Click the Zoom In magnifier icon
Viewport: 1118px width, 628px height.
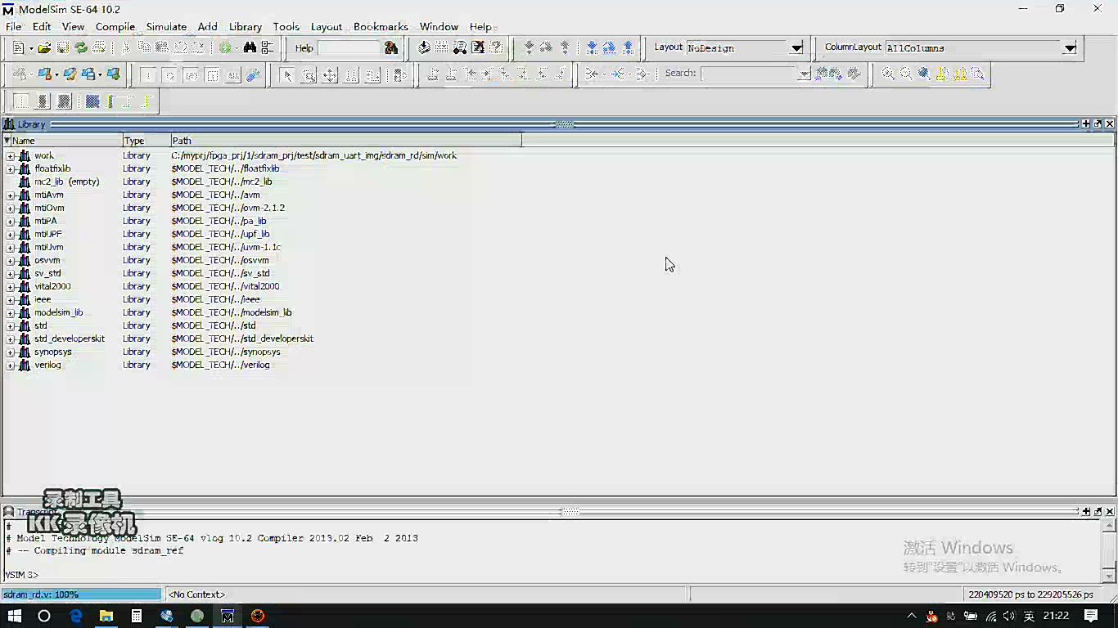[888, 74]
